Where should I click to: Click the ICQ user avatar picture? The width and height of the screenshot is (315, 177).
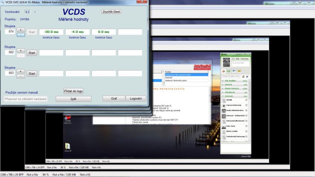[226, 62]
